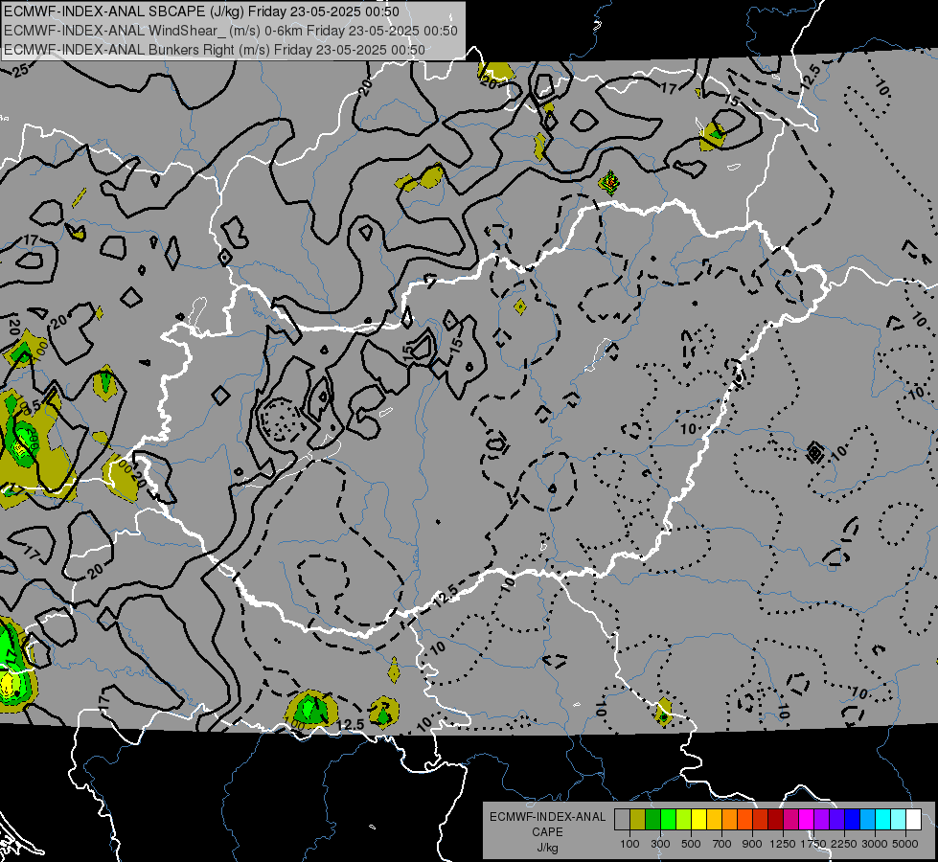
Task: Click the contour label 25 at top left
Action: point(20,70)
